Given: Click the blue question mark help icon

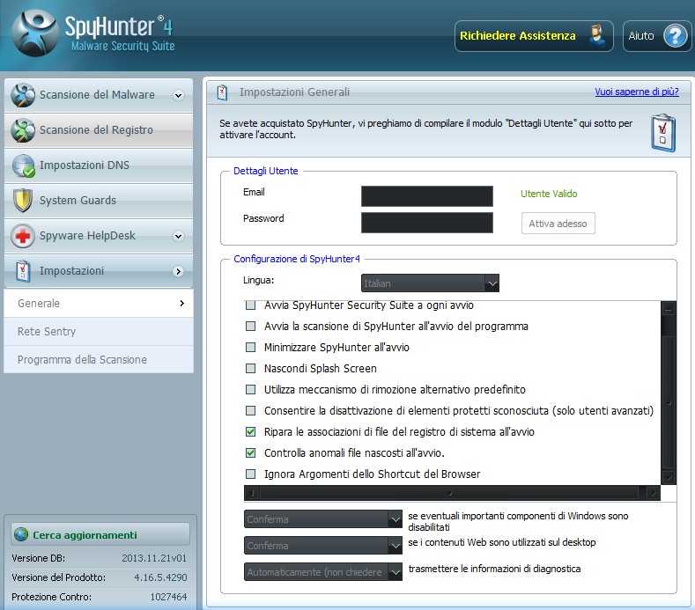Looking at the screenshot, I should 676,36.
